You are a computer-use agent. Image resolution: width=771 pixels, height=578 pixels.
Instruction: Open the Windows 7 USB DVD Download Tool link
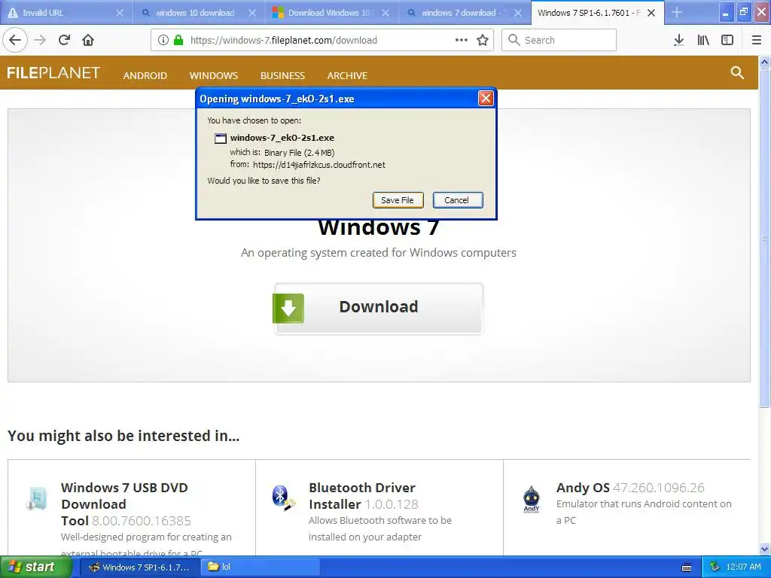click(x=124, y=503)
